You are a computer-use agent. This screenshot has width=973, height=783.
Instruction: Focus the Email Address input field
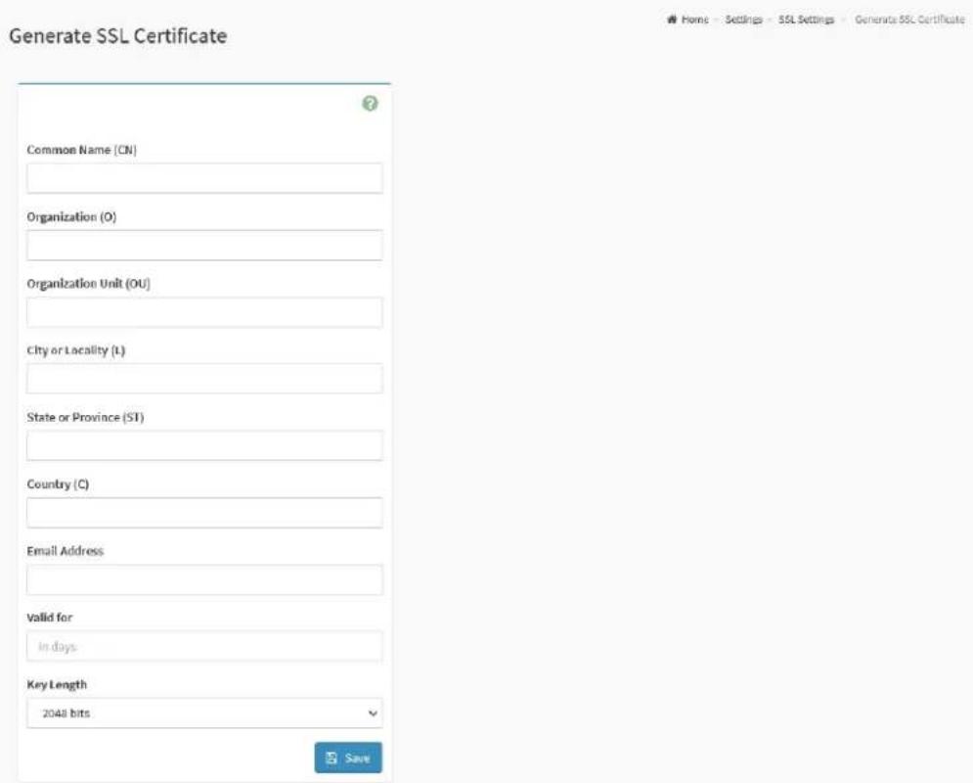[204, 580]
